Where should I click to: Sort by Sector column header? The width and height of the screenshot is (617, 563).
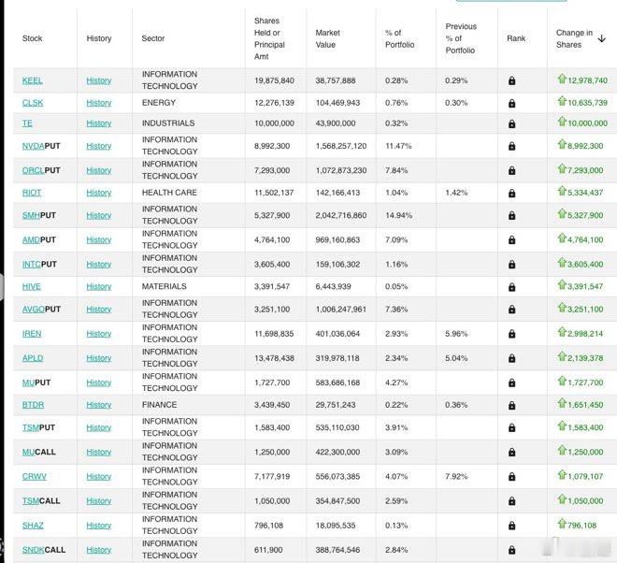[153, 38]
